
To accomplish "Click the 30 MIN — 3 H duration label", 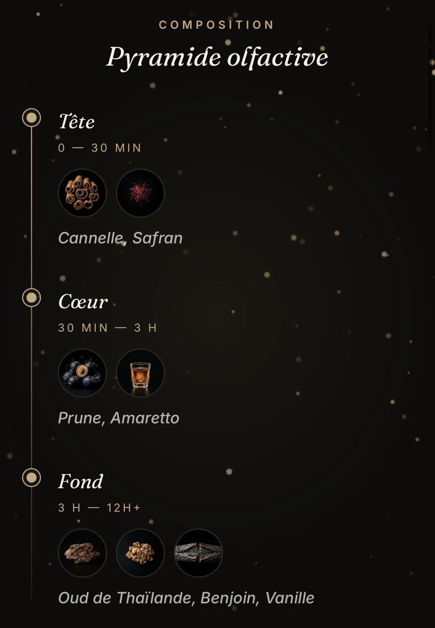I will coord(108,328).
